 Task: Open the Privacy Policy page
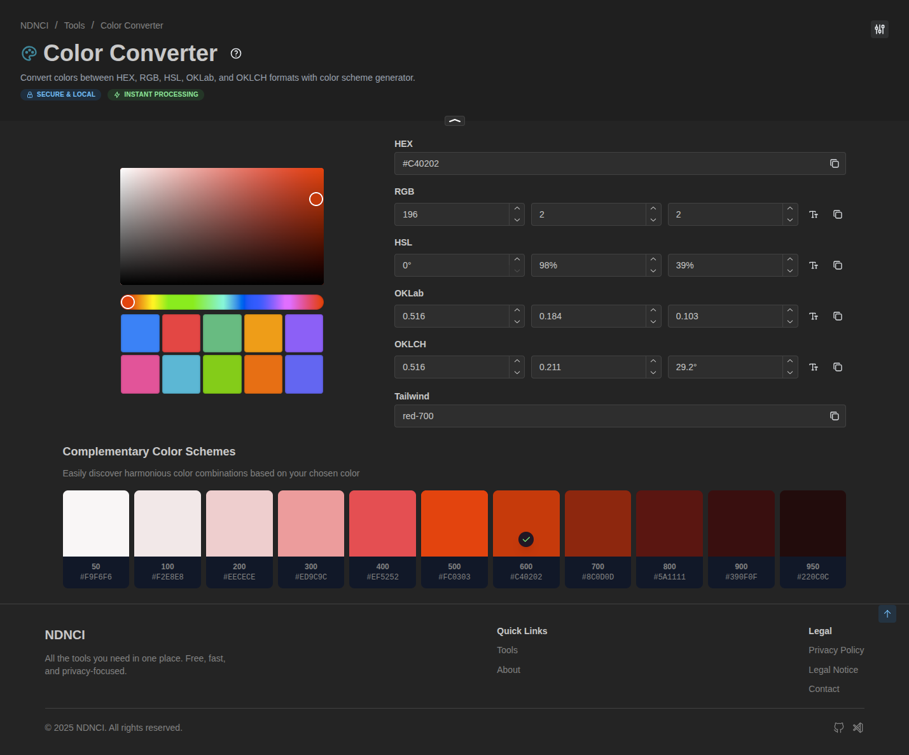[x=836, y=650]
